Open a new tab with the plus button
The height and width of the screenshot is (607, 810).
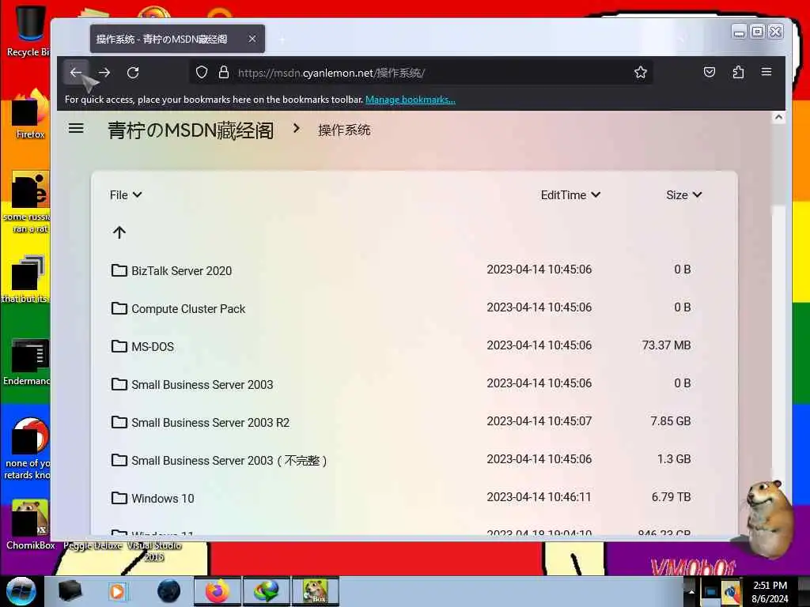[282, 40]
